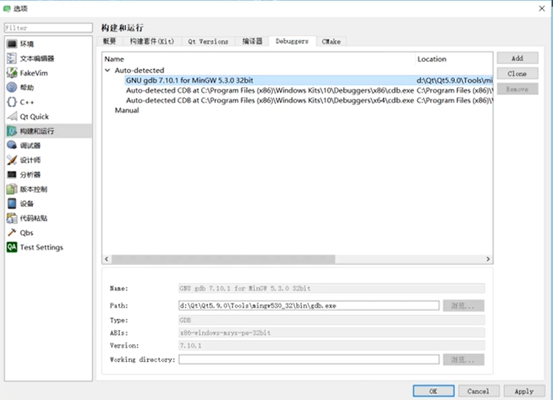This screenshot has height=400, width=553.
Task: Click the Qbs hammer icon
Action: tap(12, 233)
